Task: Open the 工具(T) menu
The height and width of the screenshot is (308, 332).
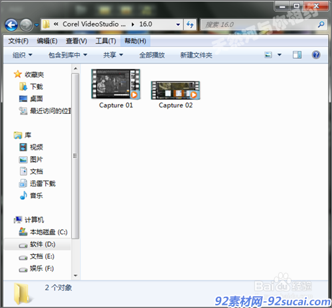Action: point(106,41)
